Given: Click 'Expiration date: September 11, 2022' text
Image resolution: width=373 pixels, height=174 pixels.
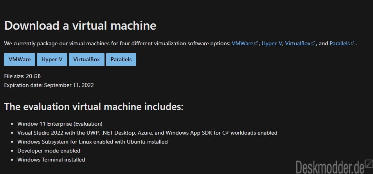Looking at the screenshot, I should click(49, 85).
